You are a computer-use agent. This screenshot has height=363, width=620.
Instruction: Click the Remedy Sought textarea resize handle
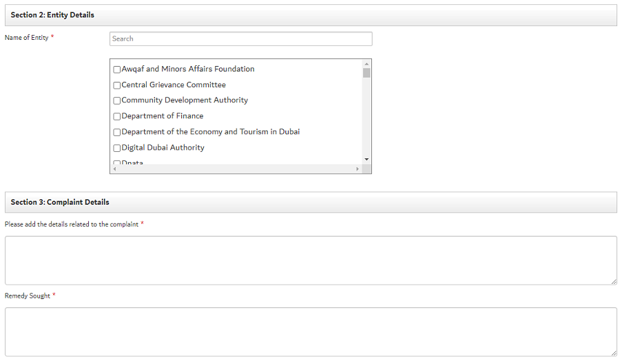(614, 353)
